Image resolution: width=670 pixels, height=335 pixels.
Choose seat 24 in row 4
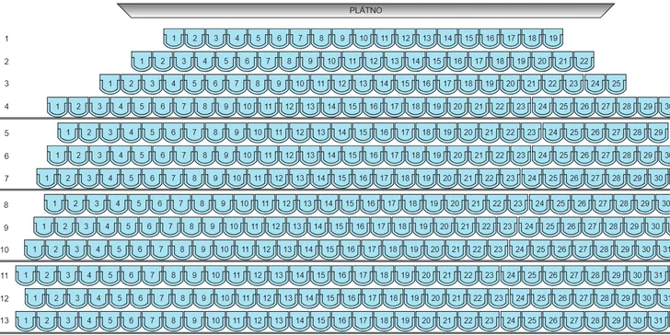pos(543,107)
